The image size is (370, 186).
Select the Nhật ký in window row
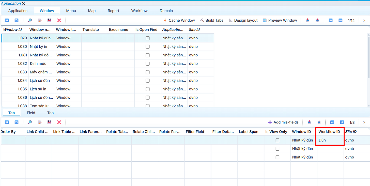pos(108,46)
